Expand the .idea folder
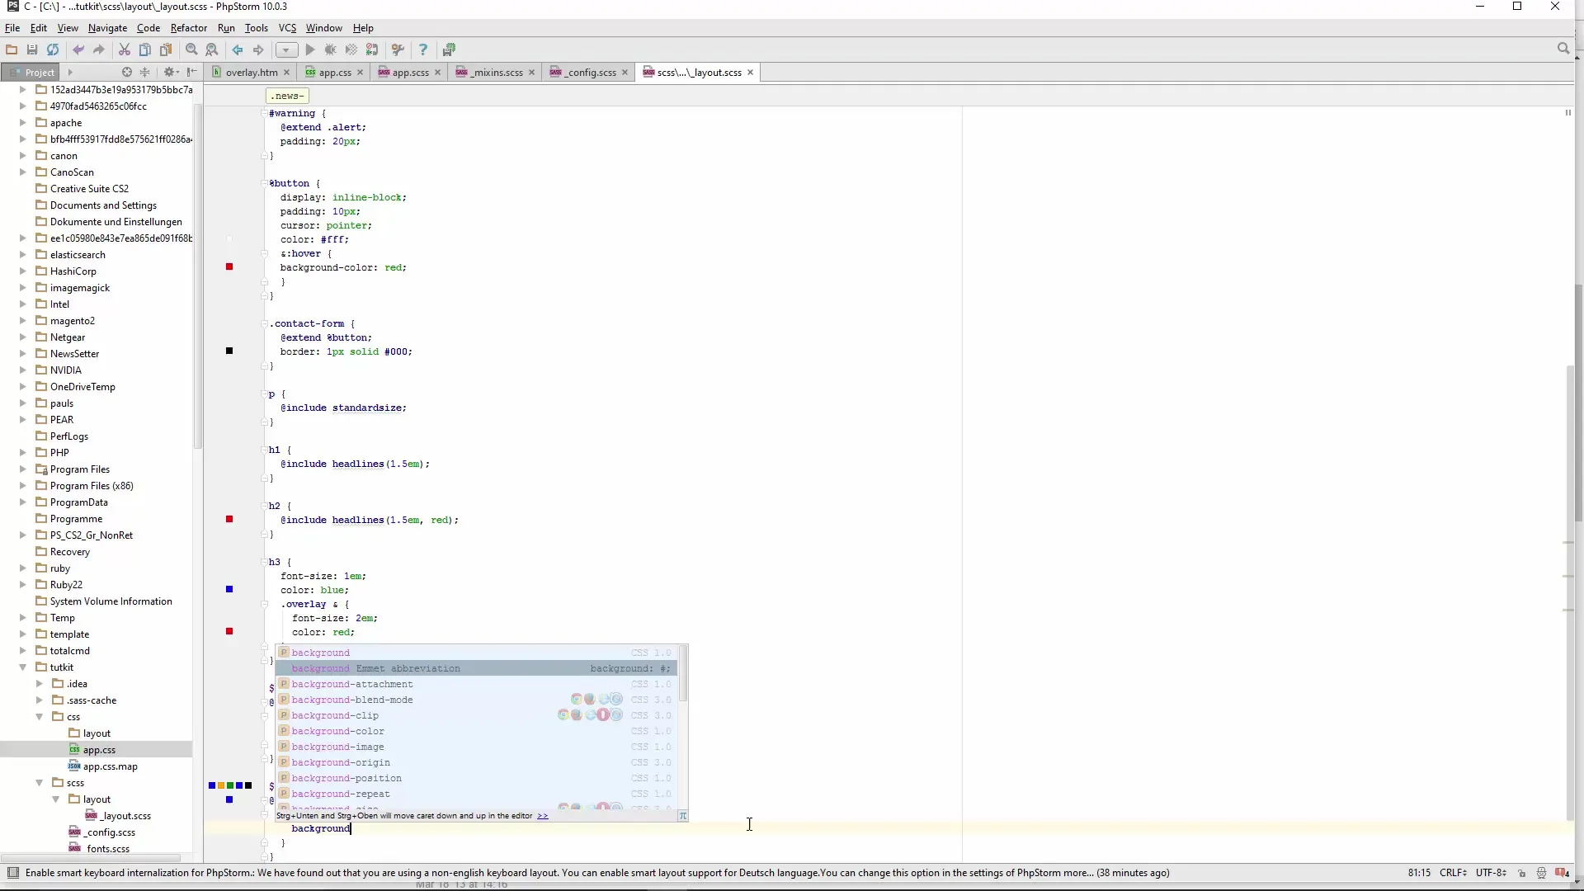Image resolution: width=1584 pixels, height=891 pixels. pyautogui.click(x=40, y=684)
